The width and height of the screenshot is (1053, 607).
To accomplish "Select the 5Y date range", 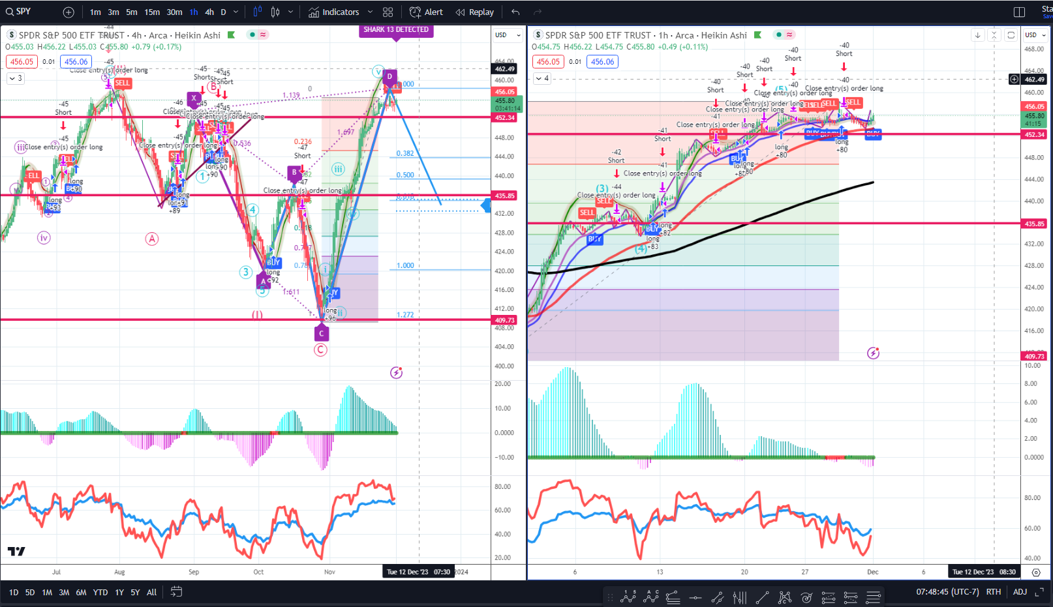I will click(x=135, y=593).
